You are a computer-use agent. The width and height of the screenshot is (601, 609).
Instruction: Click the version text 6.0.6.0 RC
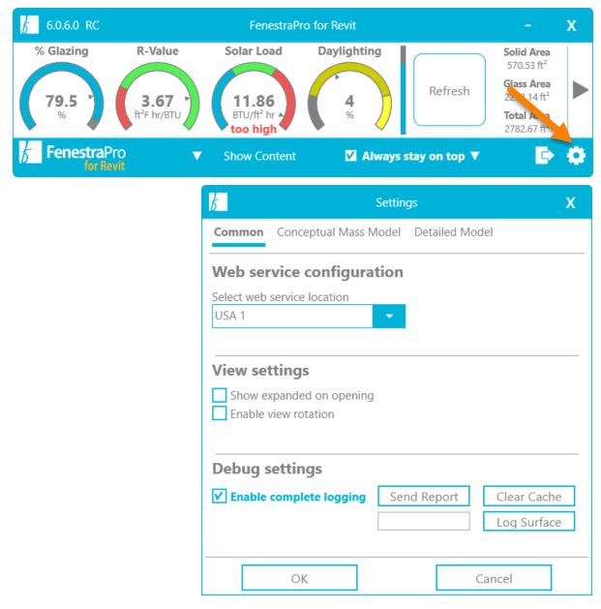pos(73,25)
